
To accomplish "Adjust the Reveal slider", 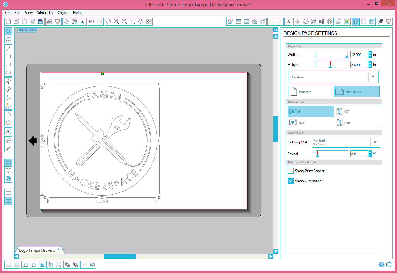I will pyautogui.click(x=332, y=154).
